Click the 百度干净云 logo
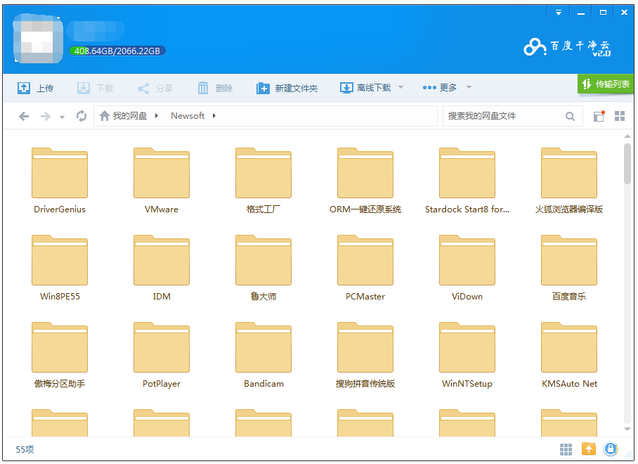 click(567, 47)
